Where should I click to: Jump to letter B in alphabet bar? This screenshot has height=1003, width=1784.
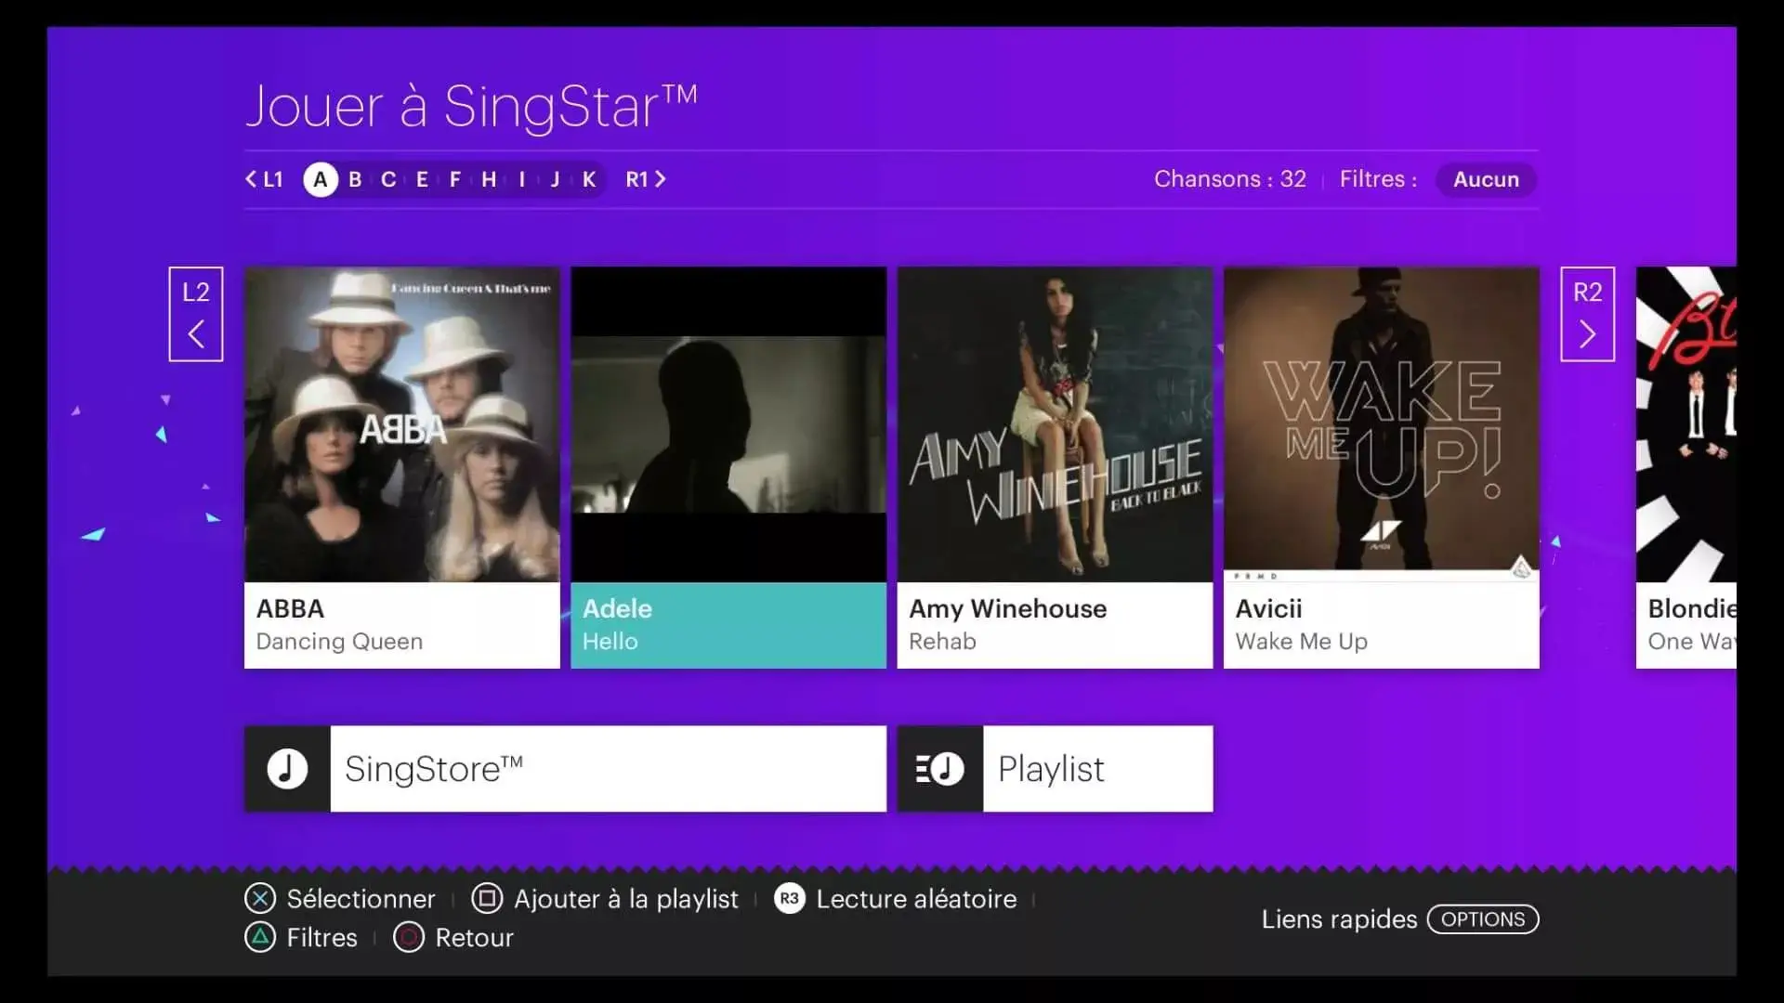[355, 179]
